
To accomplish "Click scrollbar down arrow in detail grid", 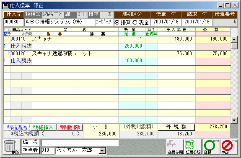I will point(234,120).
